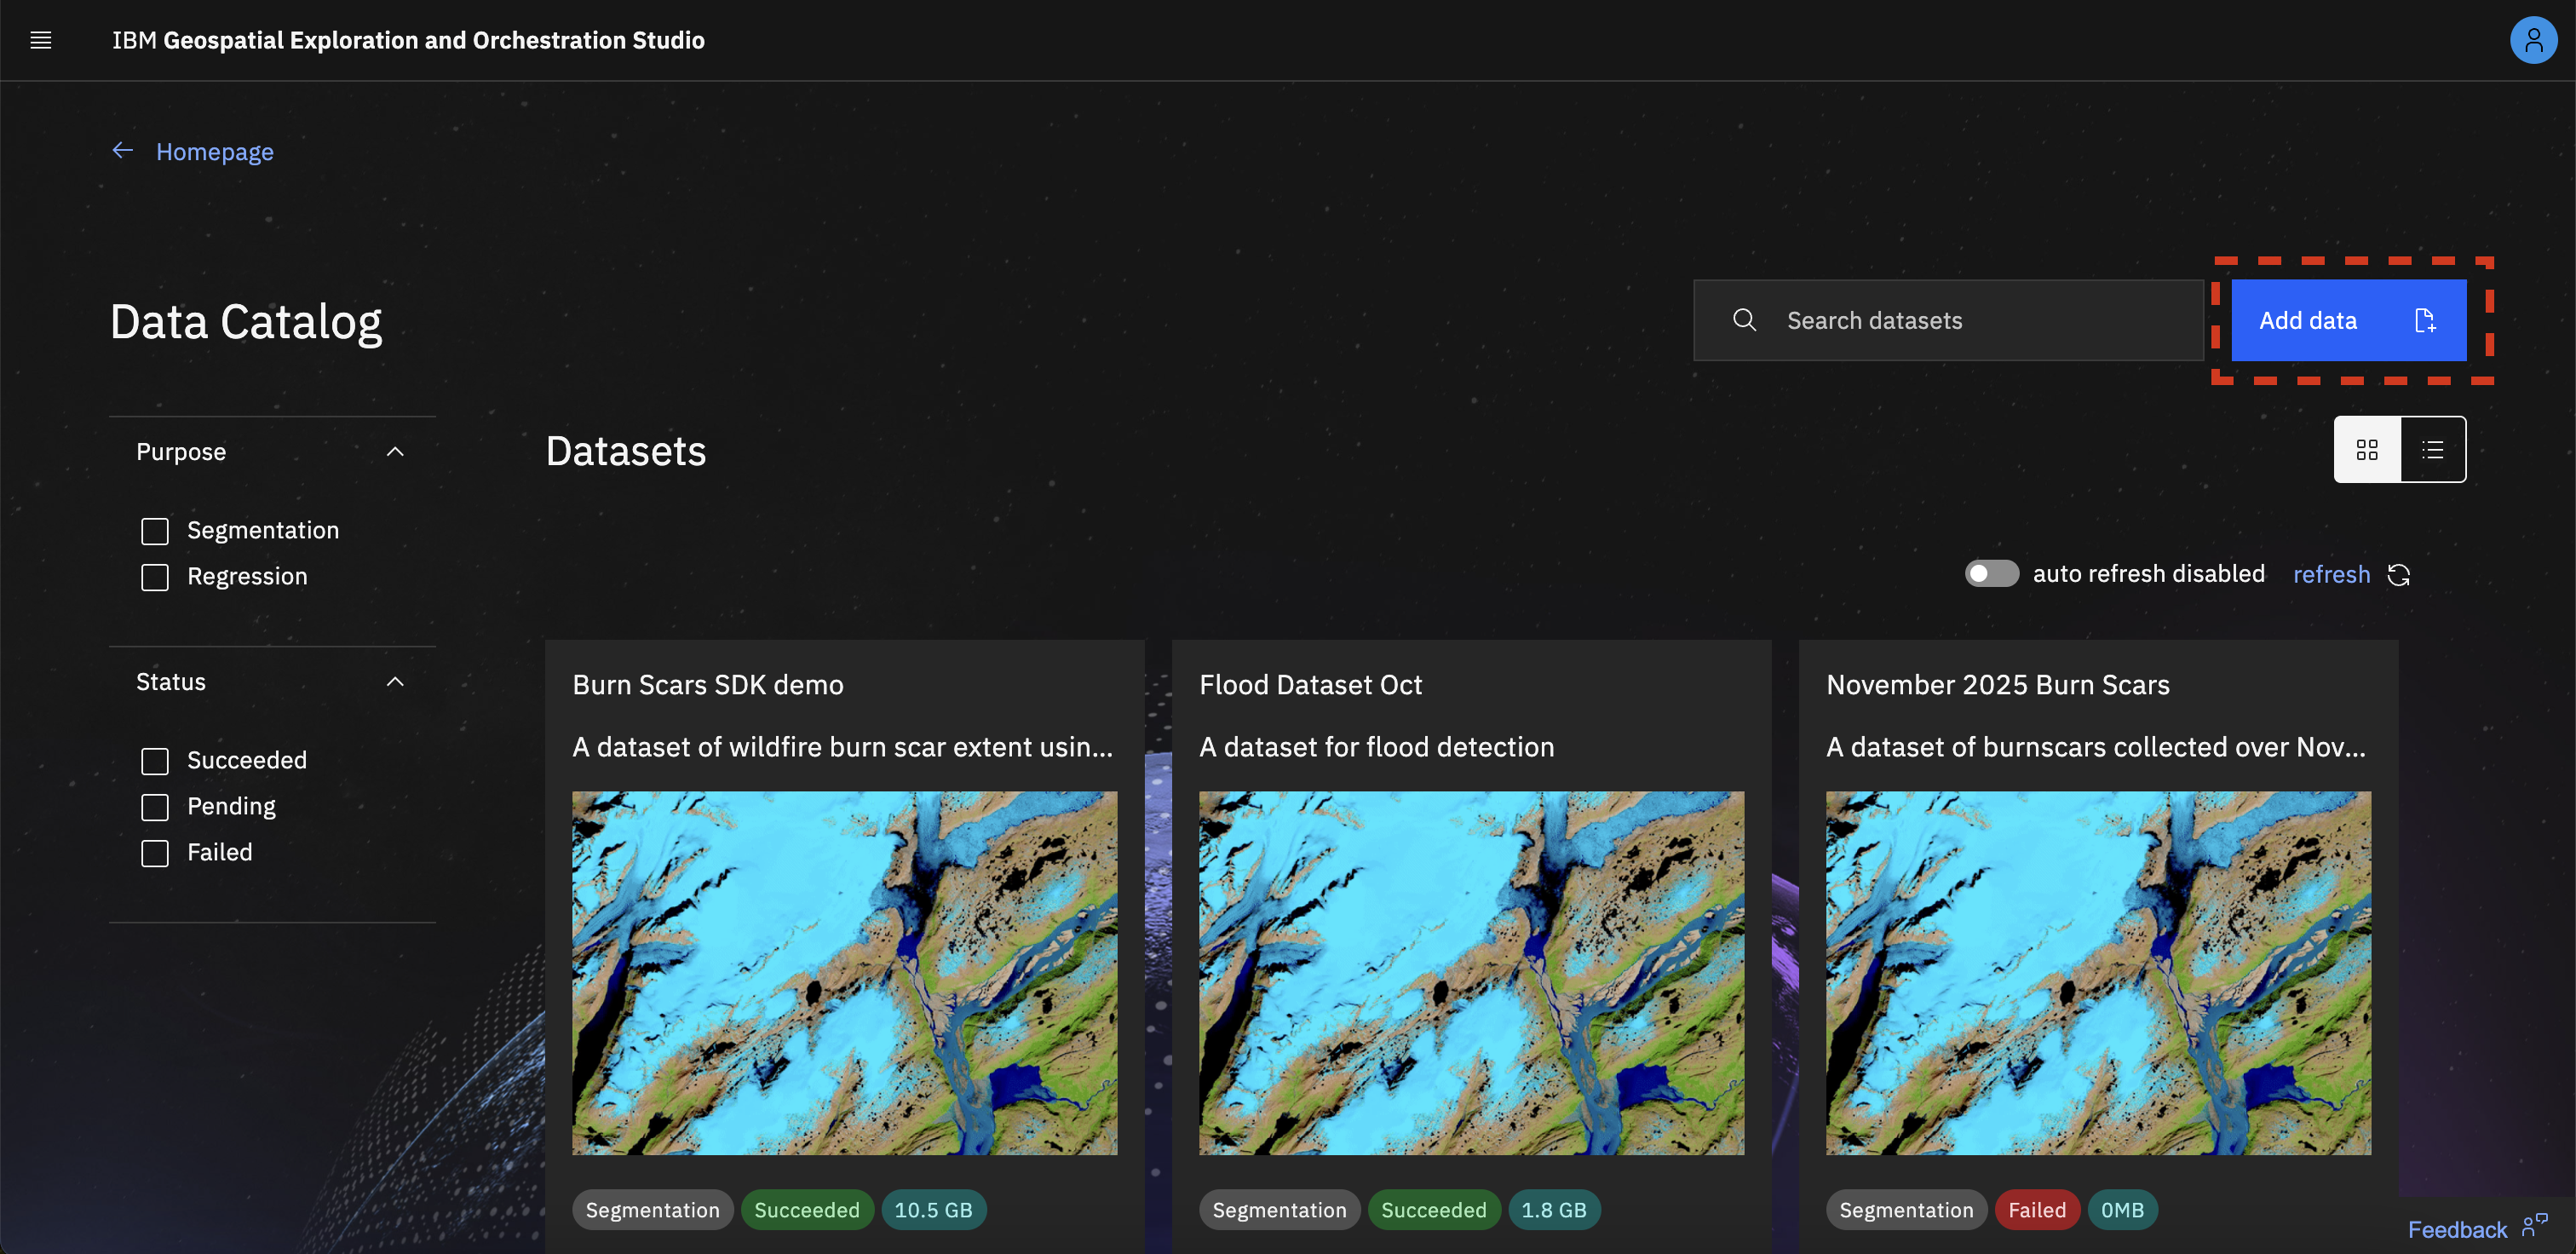
Task: Open the Flood Dataset Oct thumbnail
Action: [x=1470, y=972]
